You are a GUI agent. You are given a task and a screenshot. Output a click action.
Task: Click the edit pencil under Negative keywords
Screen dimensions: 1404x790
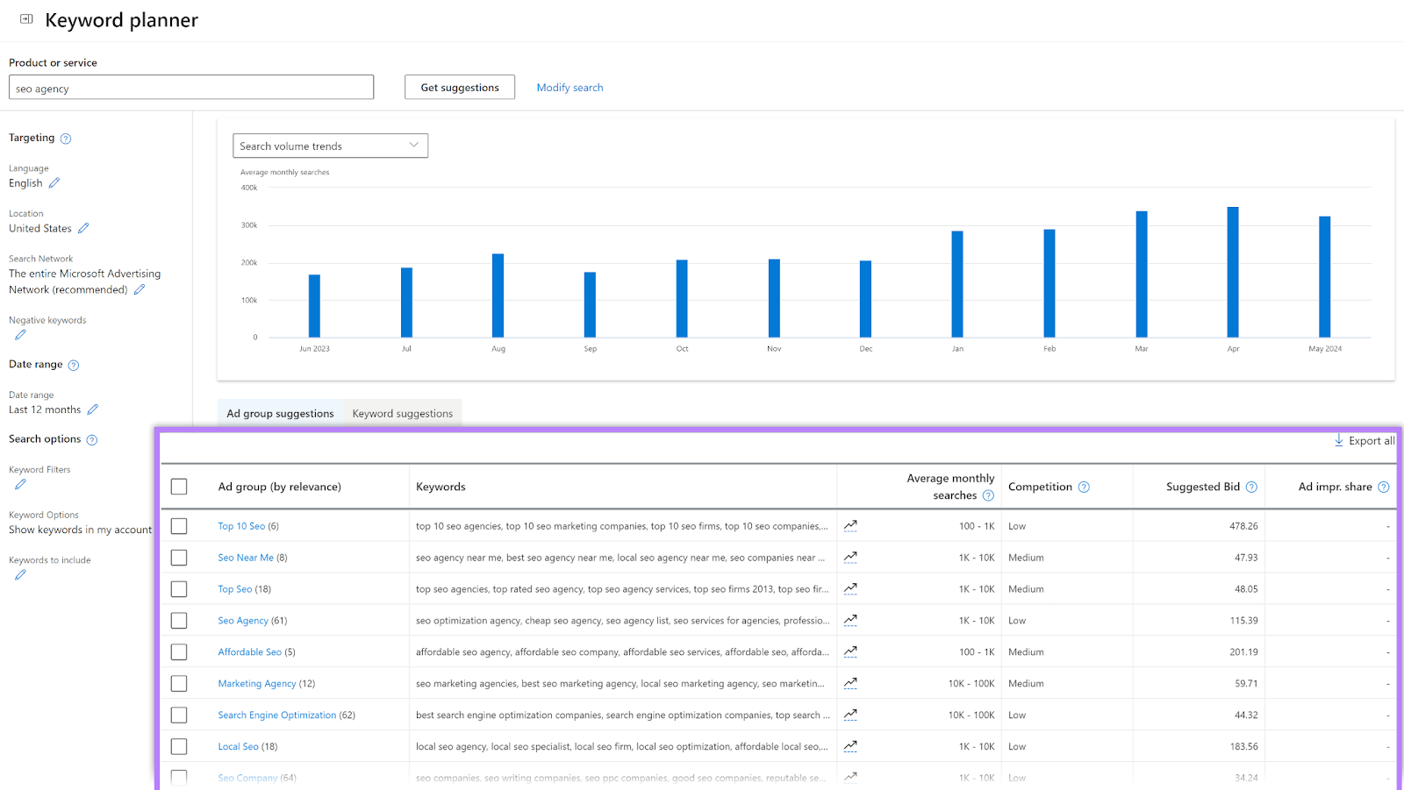[20, 335]
